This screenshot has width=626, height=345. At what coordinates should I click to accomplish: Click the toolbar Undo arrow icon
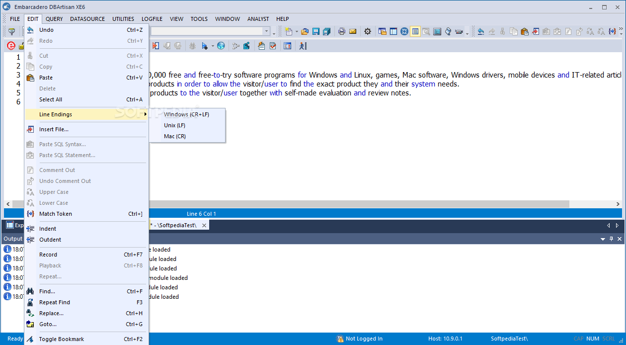click(x=480, y=31)
